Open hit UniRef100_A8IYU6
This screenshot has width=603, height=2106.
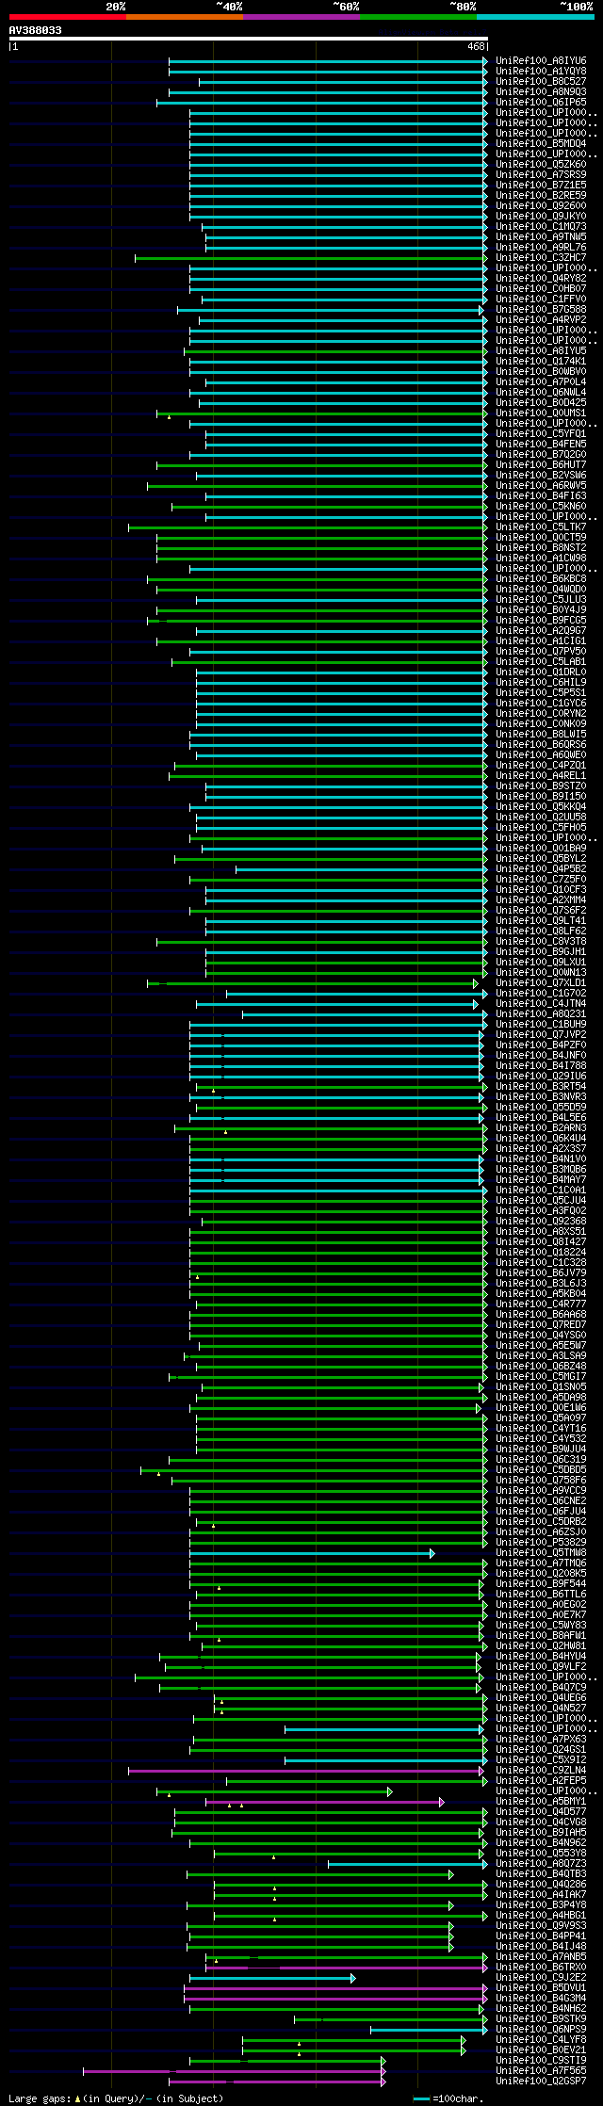click(x=541, y=60)
